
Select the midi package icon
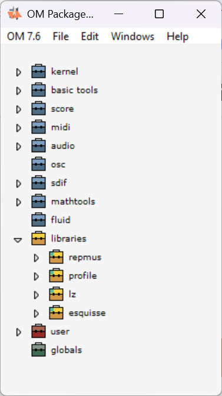click(x=39, y=127)
